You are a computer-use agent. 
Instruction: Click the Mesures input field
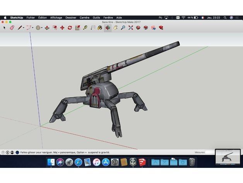point(210,152)
